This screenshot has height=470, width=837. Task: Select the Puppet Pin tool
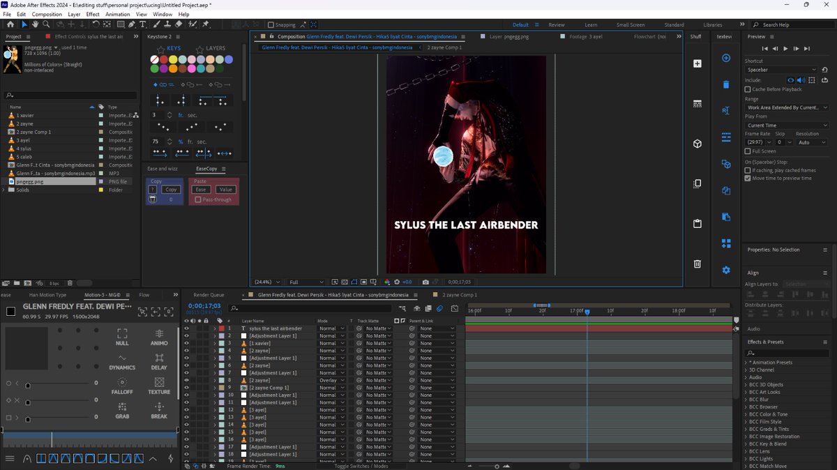tap(206, 24)
